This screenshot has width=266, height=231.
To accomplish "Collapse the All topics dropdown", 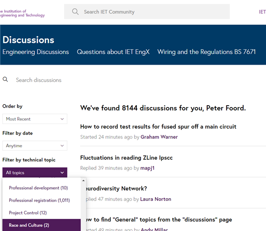I will coord(35,173).
